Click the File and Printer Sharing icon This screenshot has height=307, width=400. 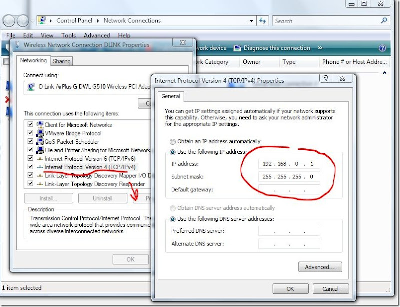click(40, 150)
